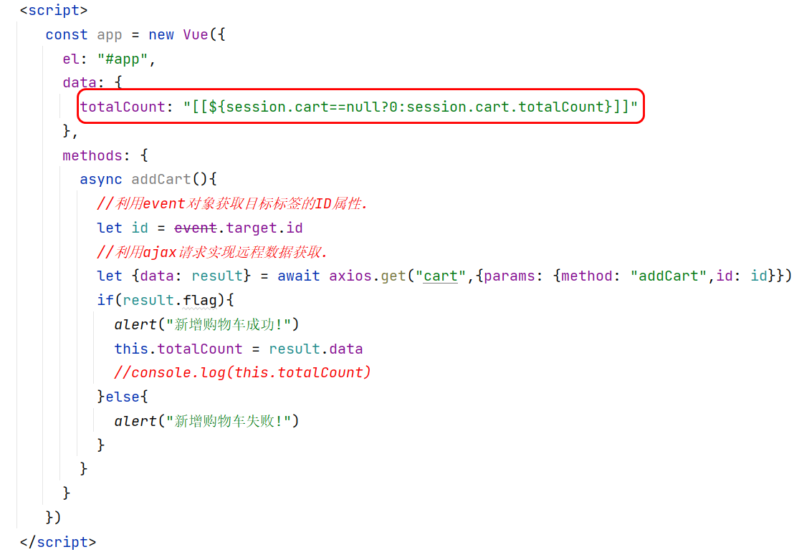Click the 'if(result.flag){' condition
799x552 pixels.
click(165, 301)
